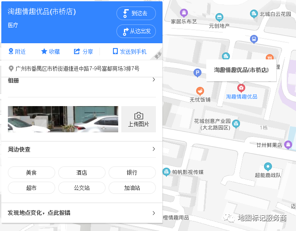Image resolution: width=296 pixels, height=231 pixels.
Task: Click 从这出发 start from here button
Action: (x=136, y=31)
